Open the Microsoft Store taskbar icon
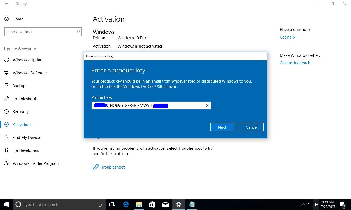The width and height of the screenshot is (351, 210). coord(152,205)
